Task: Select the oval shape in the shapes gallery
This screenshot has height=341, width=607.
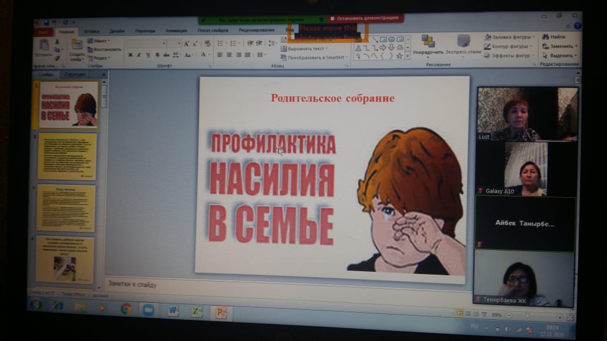Action: click(391, 39)
